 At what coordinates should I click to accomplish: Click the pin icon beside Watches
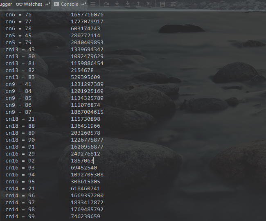[x=47, y=4]
